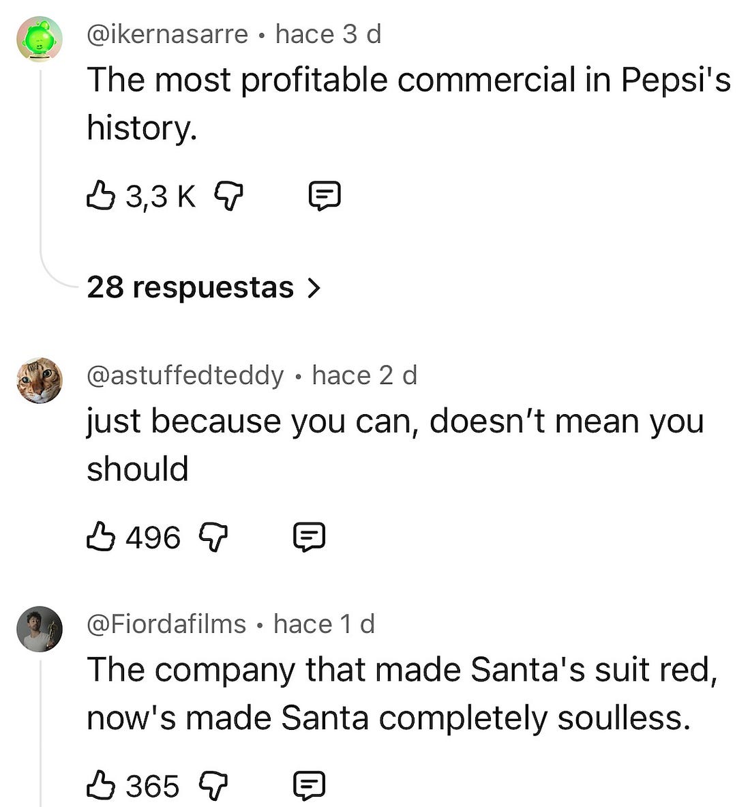Click the 3,3 K like count
Screen dimensions: 750x807
(161, 196)
